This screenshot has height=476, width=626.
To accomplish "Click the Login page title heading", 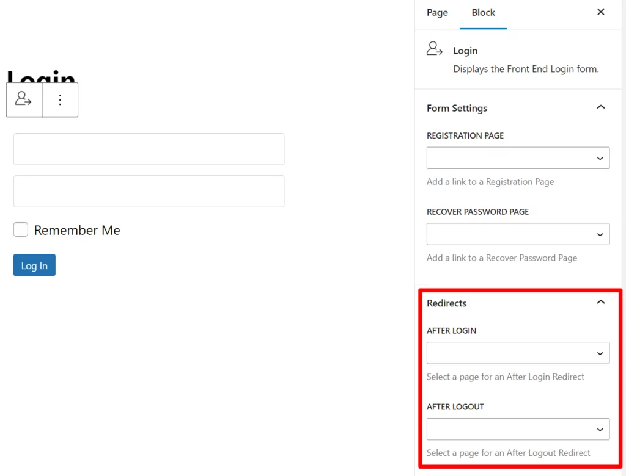I will [x=41, y=77].
